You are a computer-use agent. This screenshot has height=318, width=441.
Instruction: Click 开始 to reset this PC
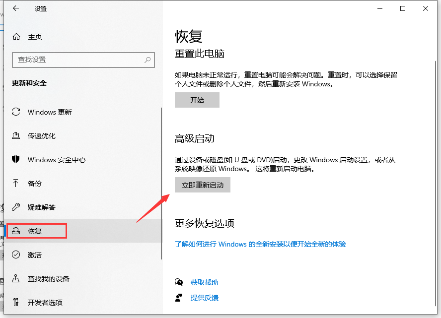(x=197, y=100)
